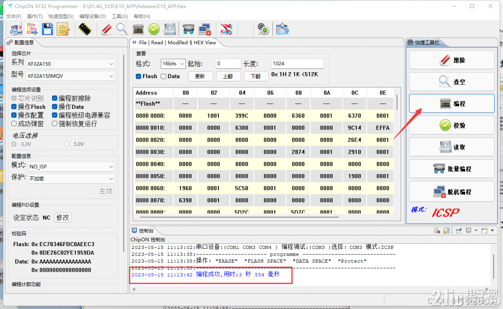Select the 控制台 console tab
Image resolution: width=503 pixels, height=309 pixels.
click(143, 230)
